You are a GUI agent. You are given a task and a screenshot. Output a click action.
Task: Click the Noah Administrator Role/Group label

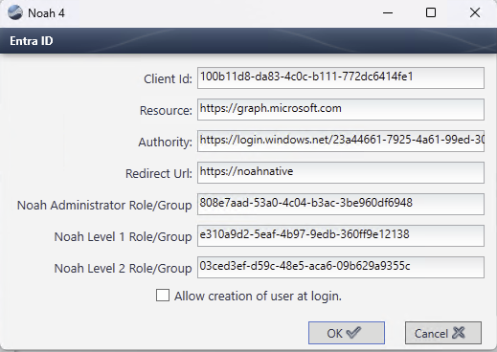(x=104, y=205)
